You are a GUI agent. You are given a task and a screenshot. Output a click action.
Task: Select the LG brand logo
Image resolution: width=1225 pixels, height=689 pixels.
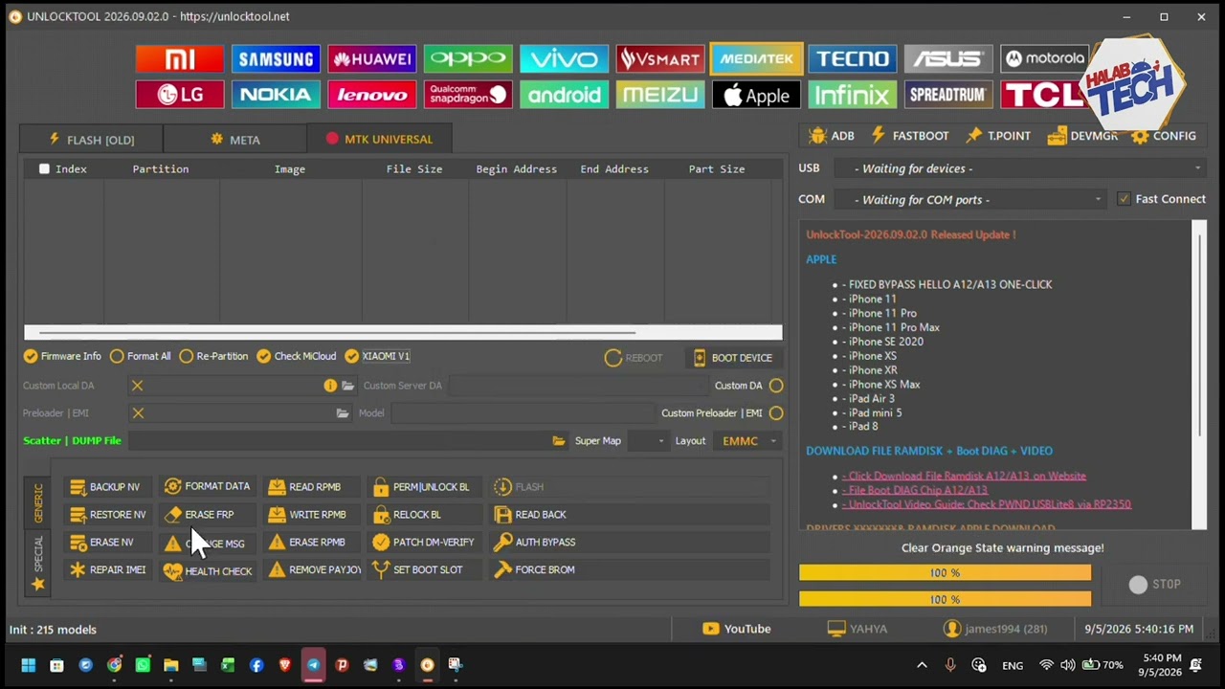pos(180,95)
